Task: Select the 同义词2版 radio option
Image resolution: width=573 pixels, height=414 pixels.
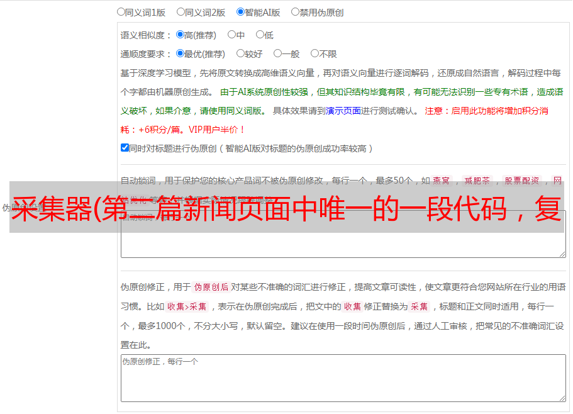Action: pyautogui.click(x=181, y=12)
